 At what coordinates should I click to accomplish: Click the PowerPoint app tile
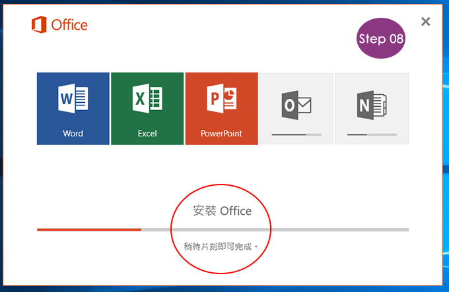(x=222, y=109)
